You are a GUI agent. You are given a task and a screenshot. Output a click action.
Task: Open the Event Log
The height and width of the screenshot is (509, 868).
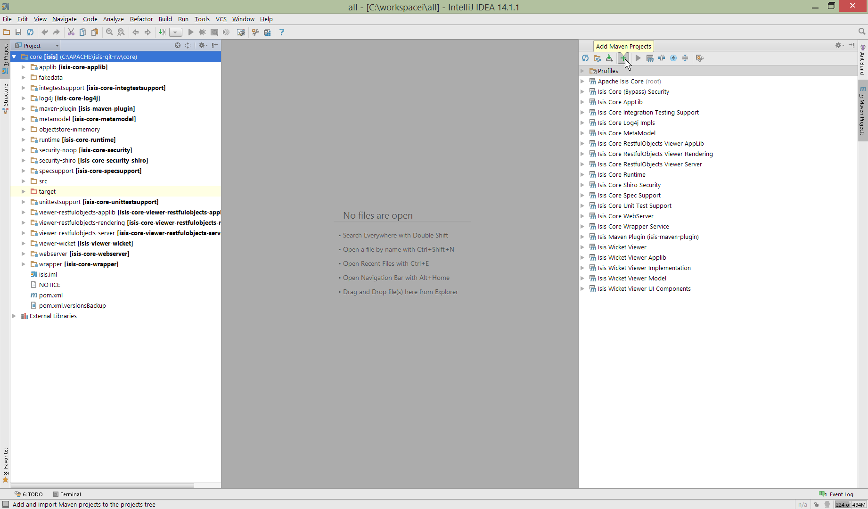pyautogui.click(x=837, y=494)
